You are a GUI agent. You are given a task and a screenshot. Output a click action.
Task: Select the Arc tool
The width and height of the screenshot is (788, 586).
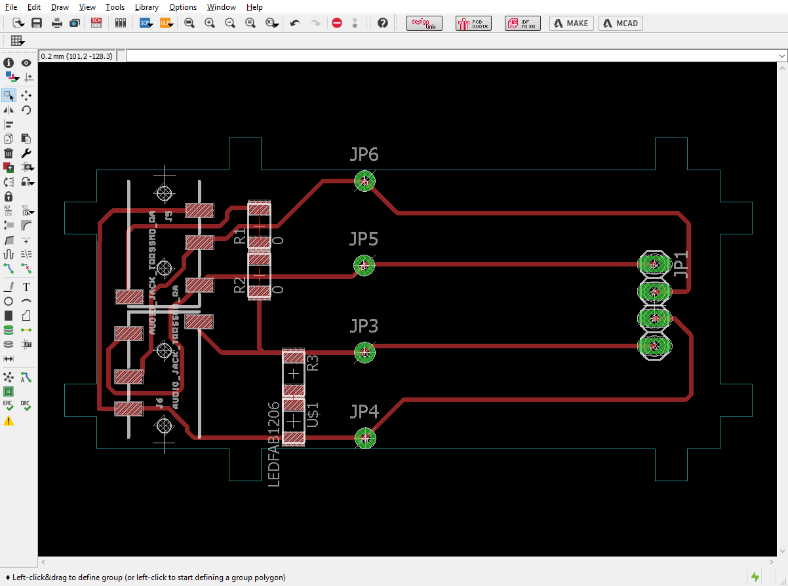pyautogui.click(x=26, y=301)
